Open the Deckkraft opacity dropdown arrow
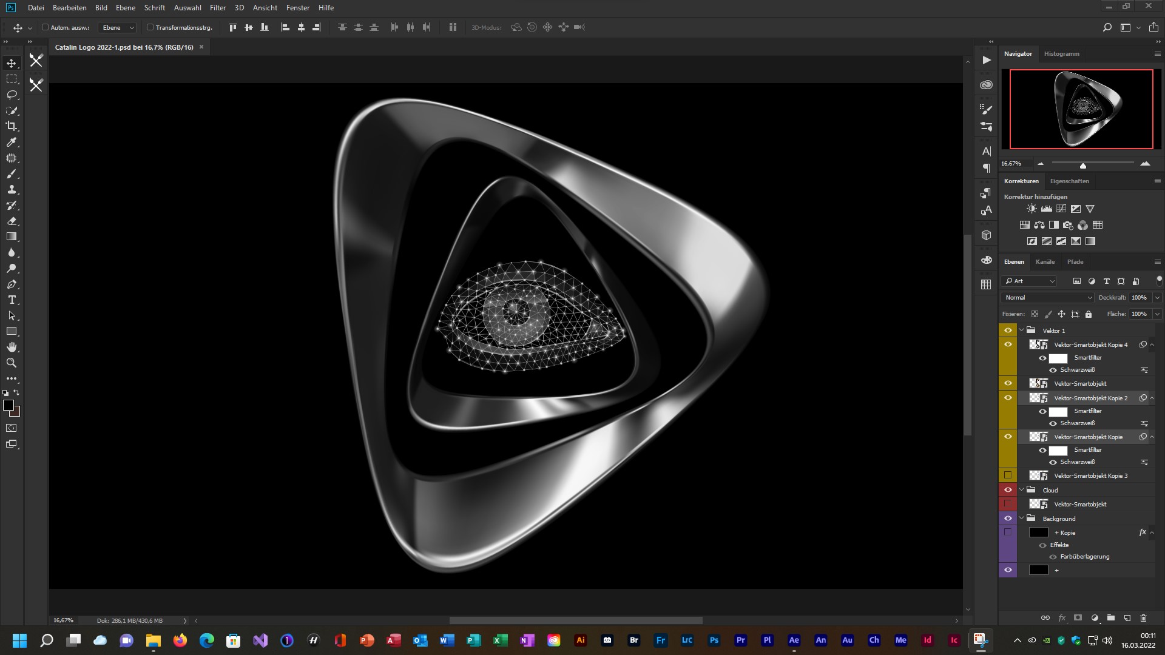Viewport: 1165px width, 655px height. point(1157,298)
